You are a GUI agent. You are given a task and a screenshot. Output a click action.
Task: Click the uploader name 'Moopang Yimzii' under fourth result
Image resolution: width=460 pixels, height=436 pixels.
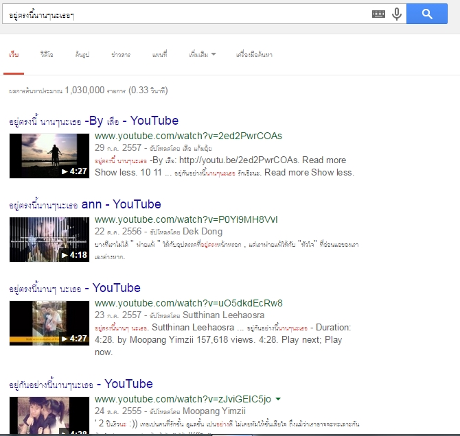[214, 411]
